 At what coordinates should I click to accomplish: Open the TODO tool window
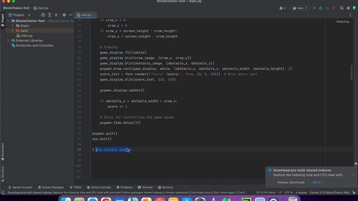[x=76, y=188]
